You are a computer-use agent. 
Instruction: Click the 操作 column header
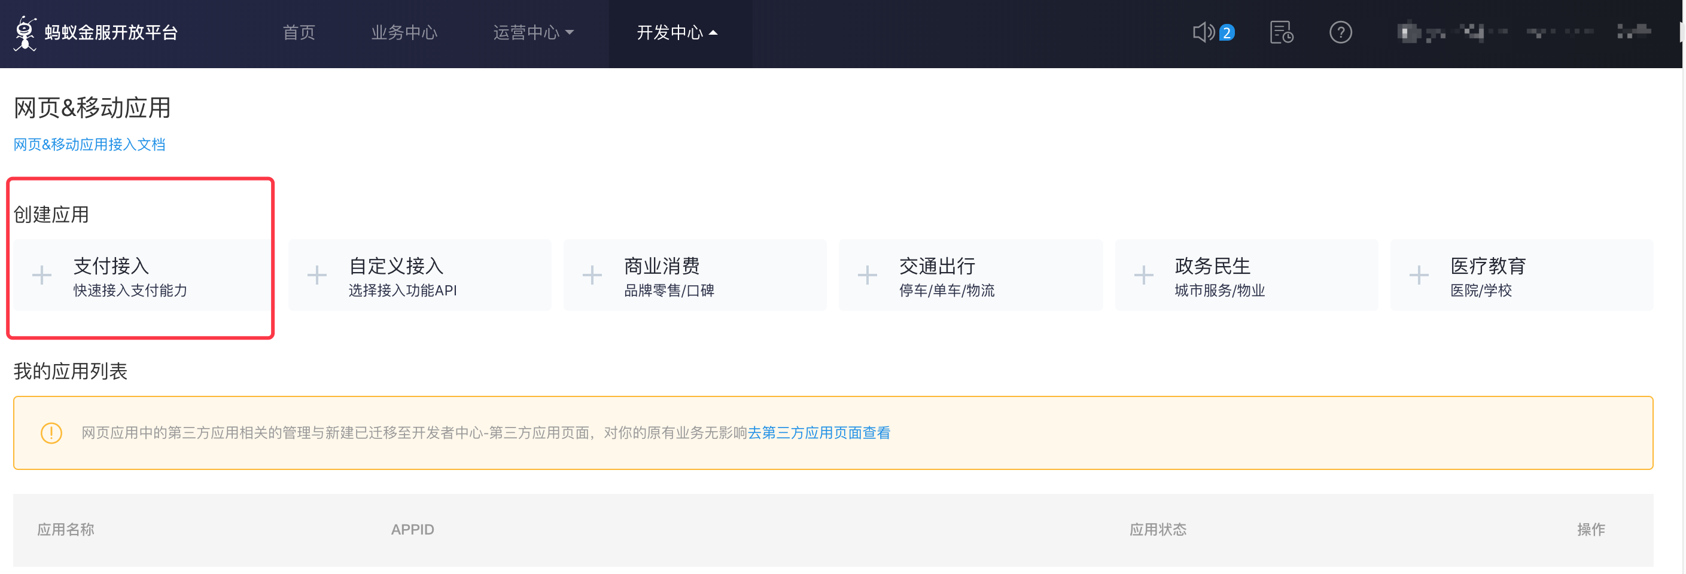pos(1591,530)
